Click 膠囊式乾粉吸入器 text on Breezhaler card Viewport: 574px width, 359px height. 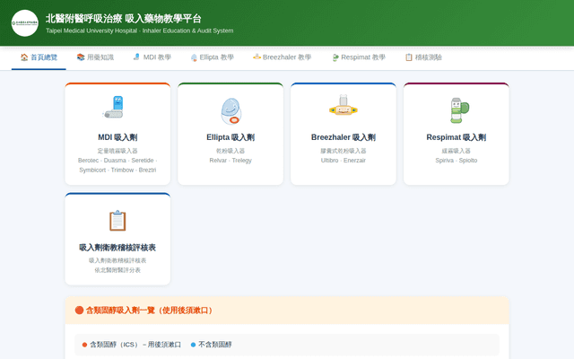coord(344,151)
